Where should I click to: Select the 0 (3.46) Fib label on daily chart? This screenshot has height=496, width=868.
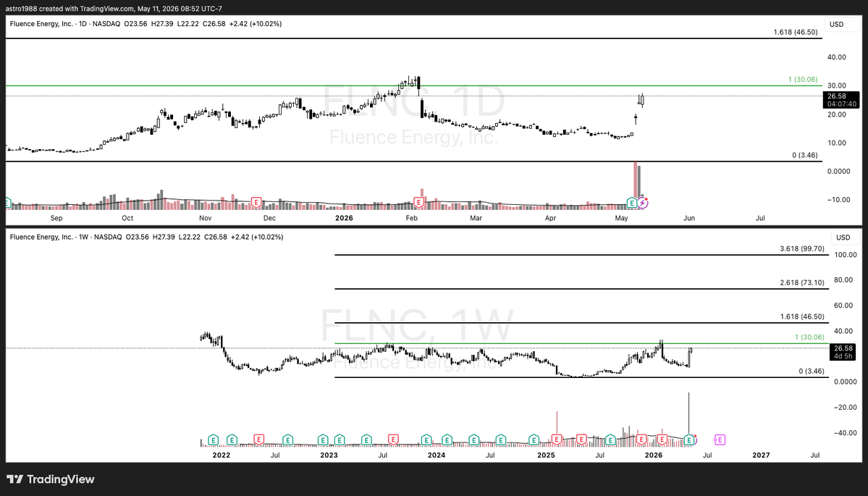804,155
